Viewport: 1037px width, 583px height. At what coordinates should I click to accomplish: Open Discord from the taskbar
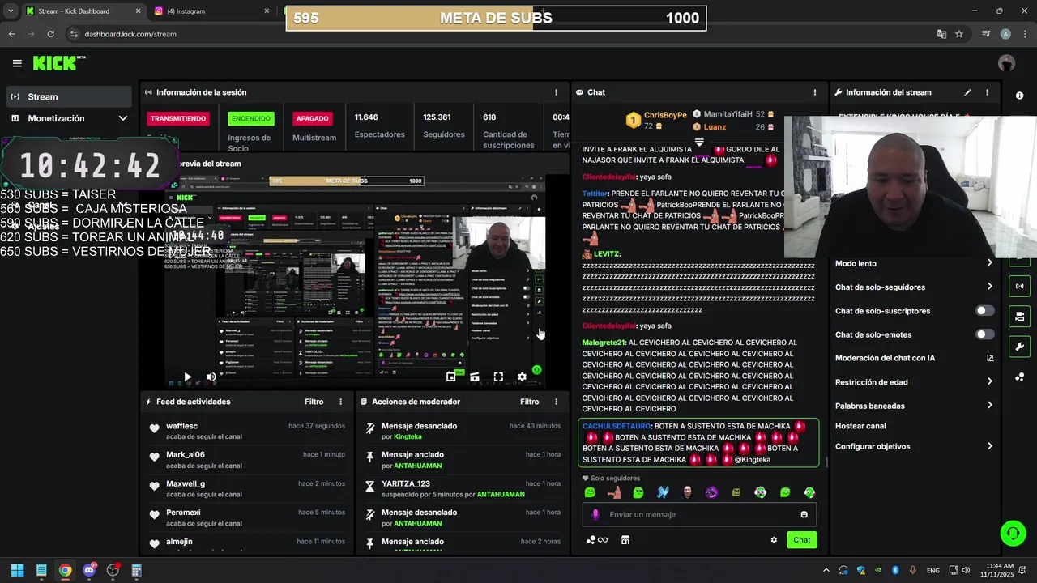[x=89, y=570]
